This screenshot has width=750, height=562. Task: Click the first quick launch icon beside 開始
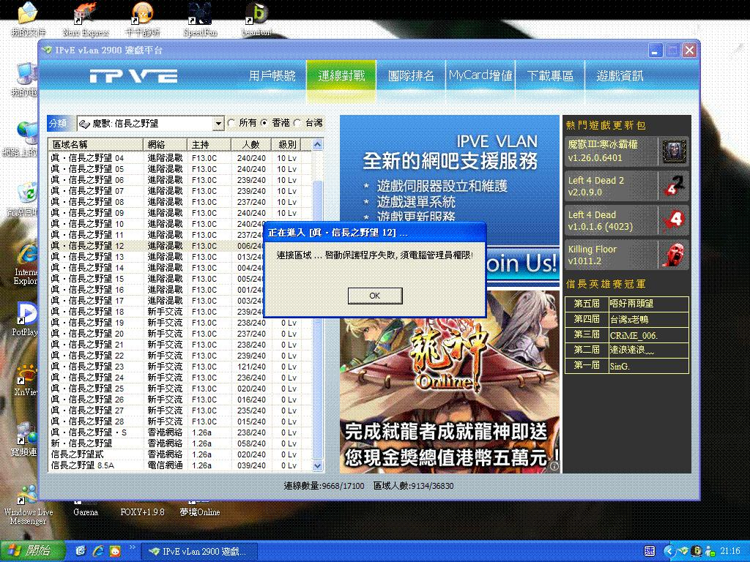81,551
